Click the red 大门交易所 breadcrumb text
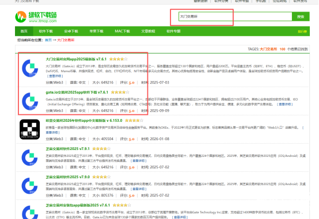 pyautogui.click(x=66, y=40)
